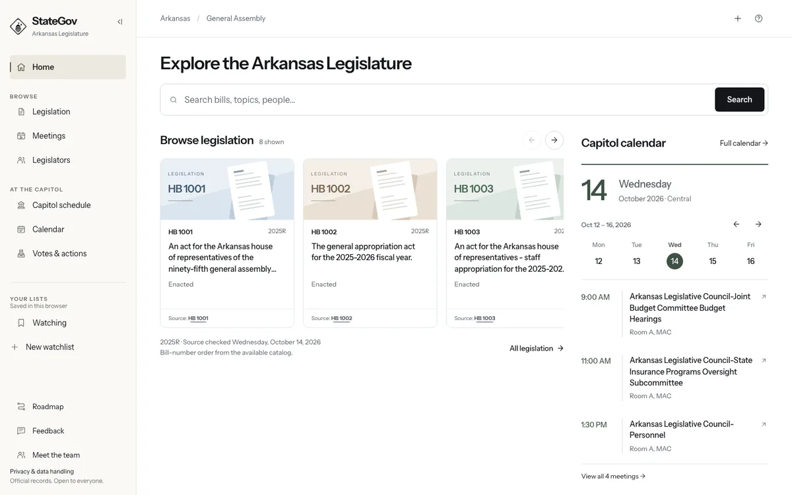
Task: Click the Watching bookmark icon
Action: (21, 323)
